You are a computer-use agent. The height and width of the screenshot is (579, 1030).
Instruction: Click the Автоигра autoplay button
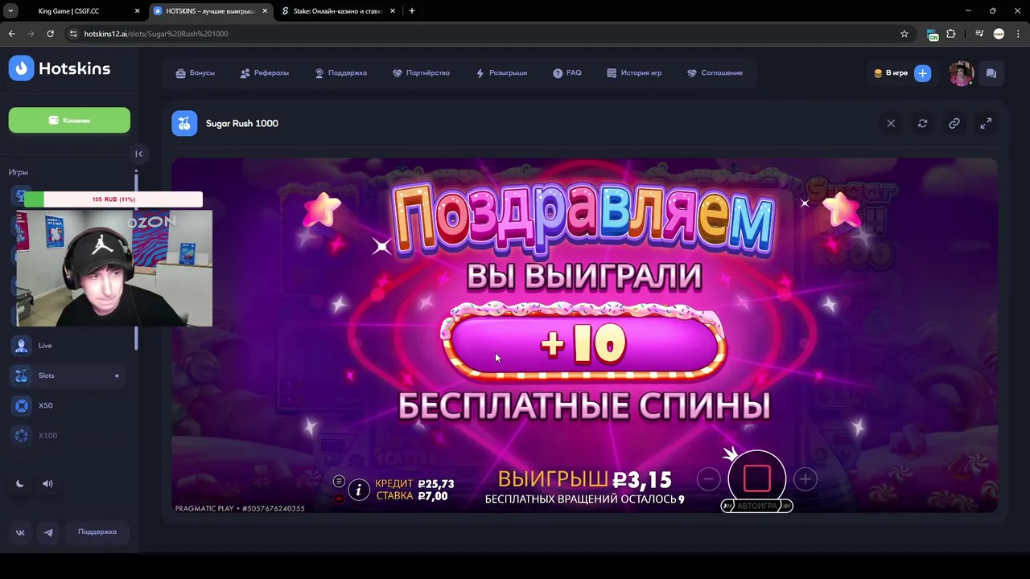[757, 506]
